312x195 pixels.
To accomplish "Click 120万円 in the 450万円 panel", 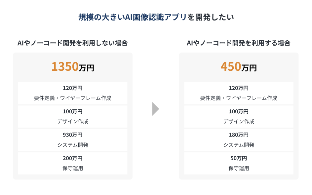I will (x=239, y=88).
